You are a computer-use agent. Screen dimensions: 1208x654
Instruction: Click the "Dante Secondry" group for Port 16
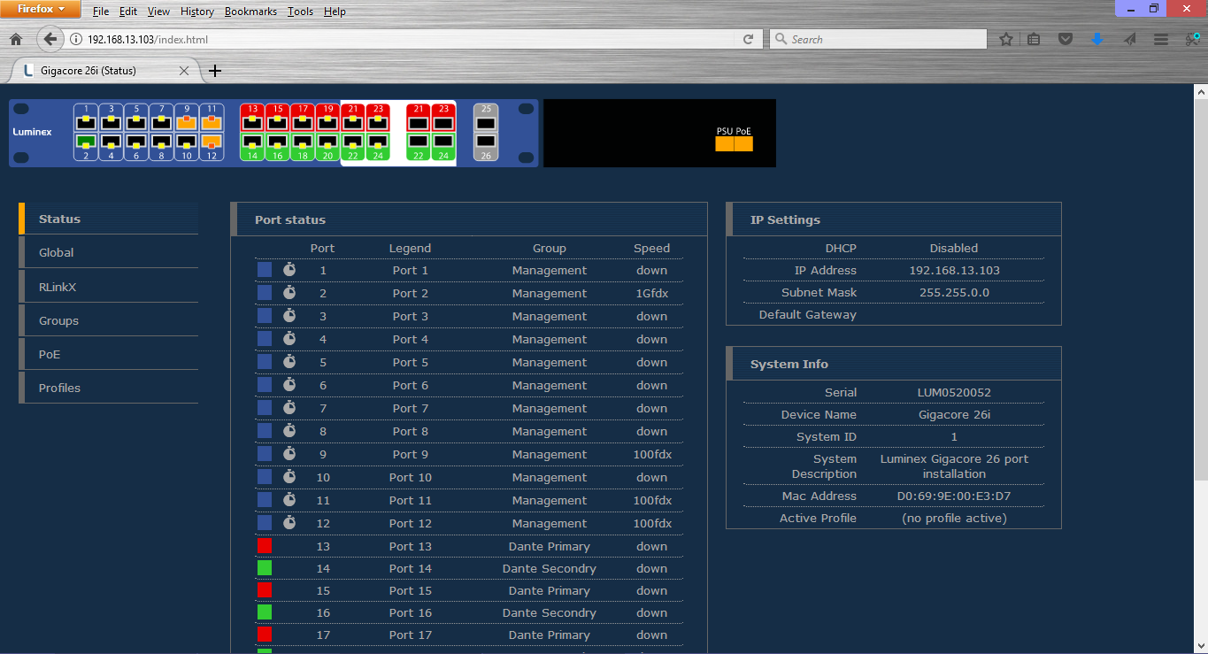(x=550, y=612)
